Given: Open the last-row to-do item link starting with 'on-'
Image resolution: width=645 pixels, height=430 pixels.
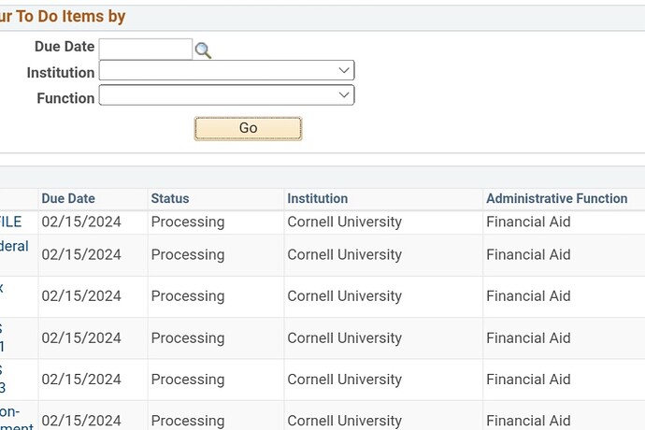Looking at the screenshot, I should coord(9,412).
